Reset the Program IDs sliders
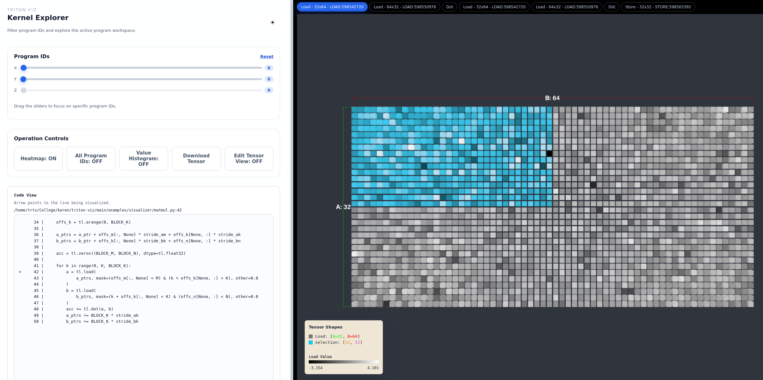Viewport: 763px width, 380px height. [x=266, y=57]
